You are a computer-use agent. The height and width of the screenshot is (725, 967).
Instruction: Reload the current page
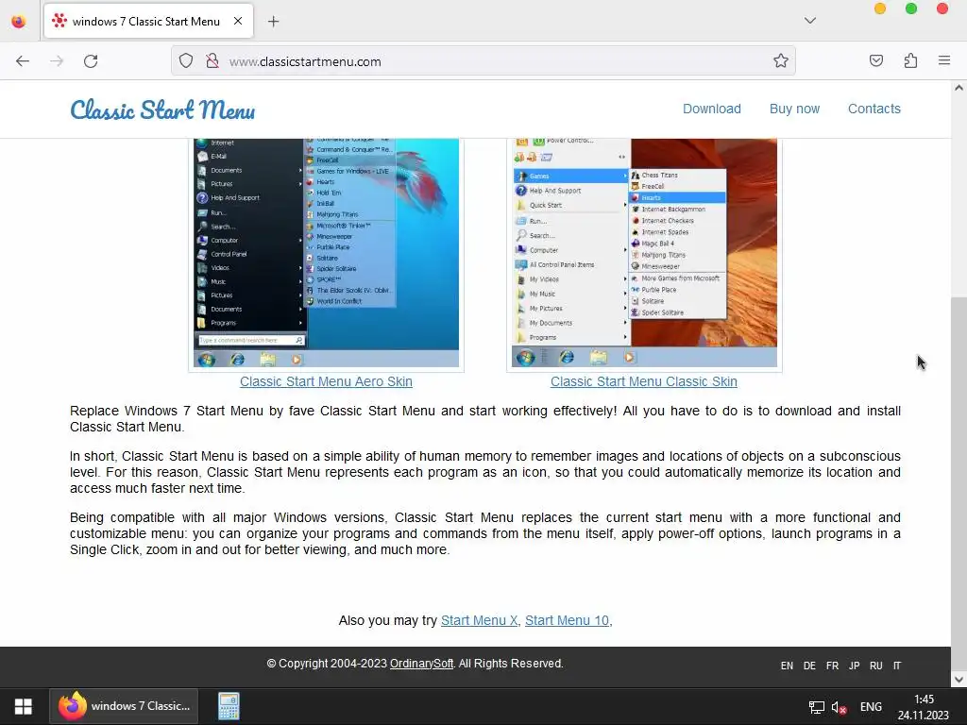91,61
